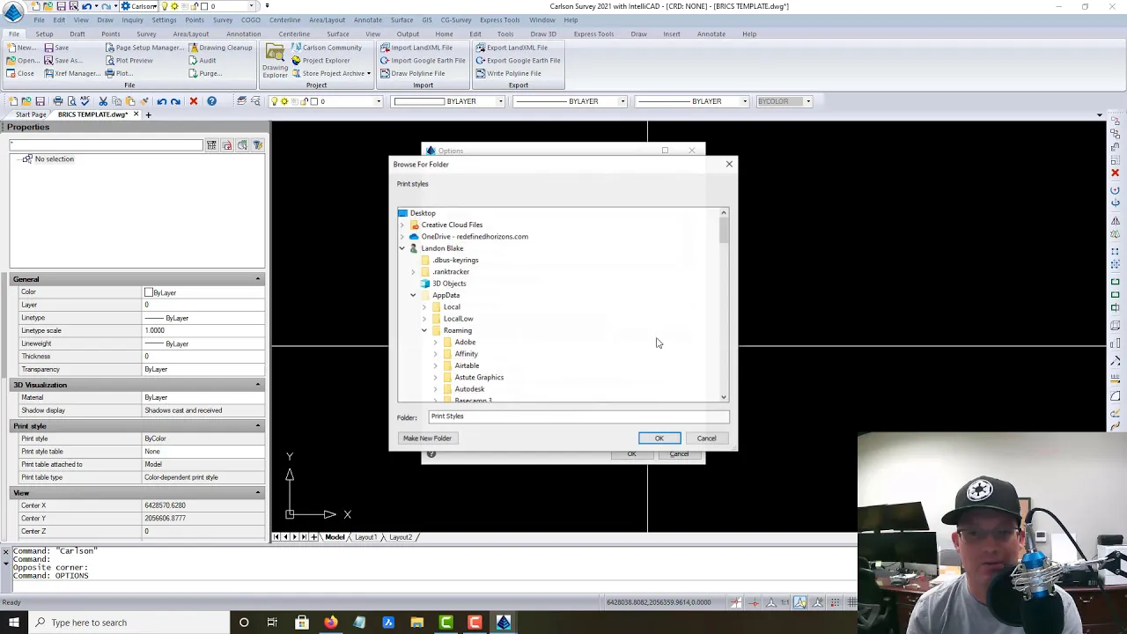Collapse the 3D Visualization section
Image resolution: width=1127 pixels, height=634 pixels.
[x=258, y=385]
